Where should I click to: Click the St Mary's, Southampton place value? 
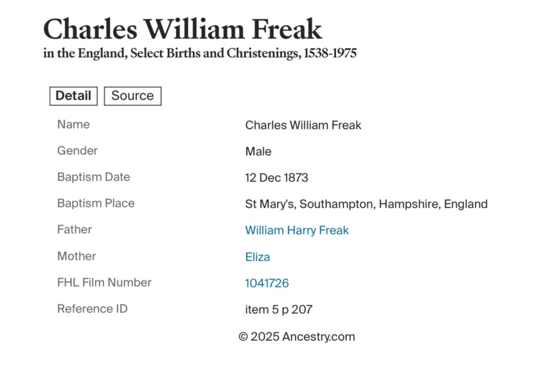(x=366, y=204)
